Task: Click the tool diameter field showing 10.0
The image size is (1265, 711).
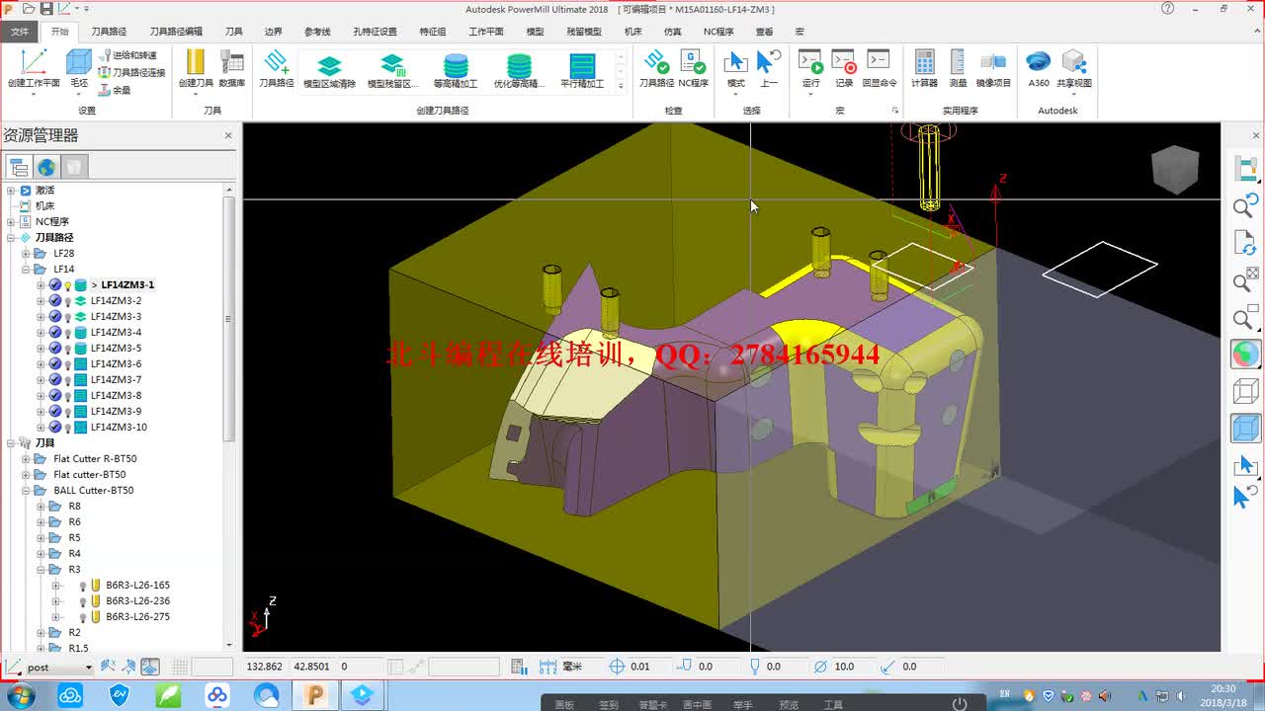Action: pyautogui.click(x=855, y=668)
